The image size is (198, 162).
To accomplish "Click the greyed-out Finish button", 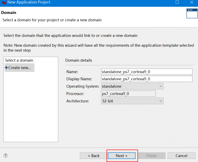I will (x=152, y=156).
